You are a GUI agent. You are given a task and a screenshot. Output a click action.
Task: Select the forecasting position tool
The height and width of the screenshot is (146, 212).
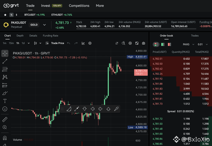click(x=5, y=85)
